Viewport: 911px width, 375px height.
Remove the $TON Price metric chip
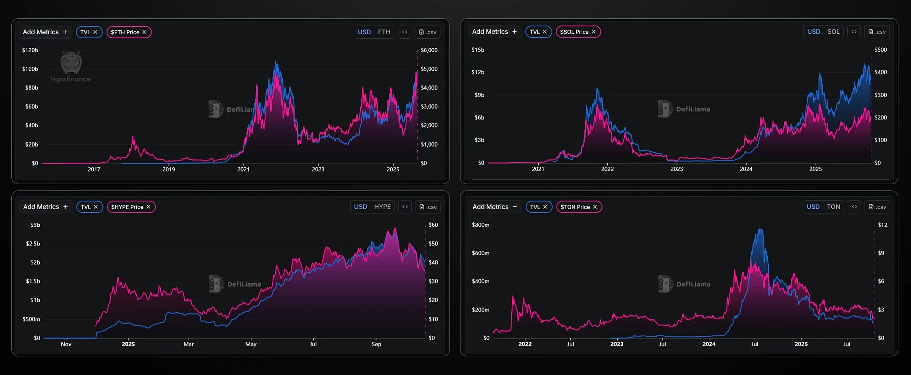click(595, 207)
